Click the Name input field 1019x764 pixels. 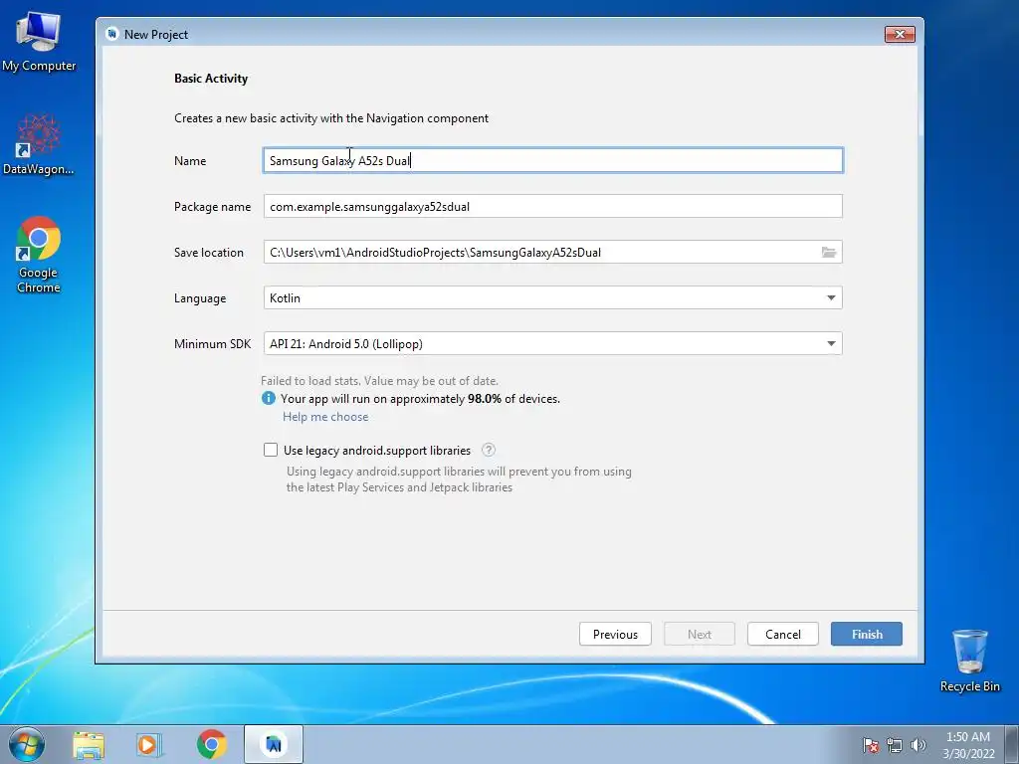tap(553, 160)
